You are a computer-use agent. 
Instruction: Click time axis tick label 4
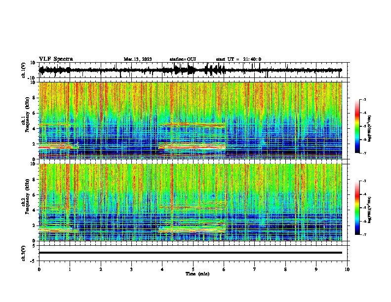(x=162, y=269)
